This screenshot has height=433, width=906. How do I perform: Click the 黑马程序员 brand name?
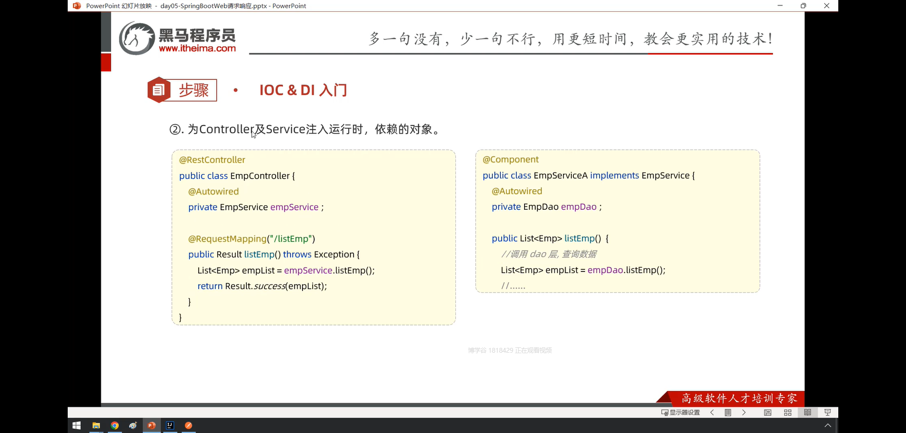click(197, 35)
